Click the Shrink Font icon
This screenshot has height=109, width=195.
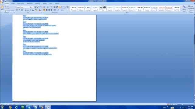[x=38, y=7]
